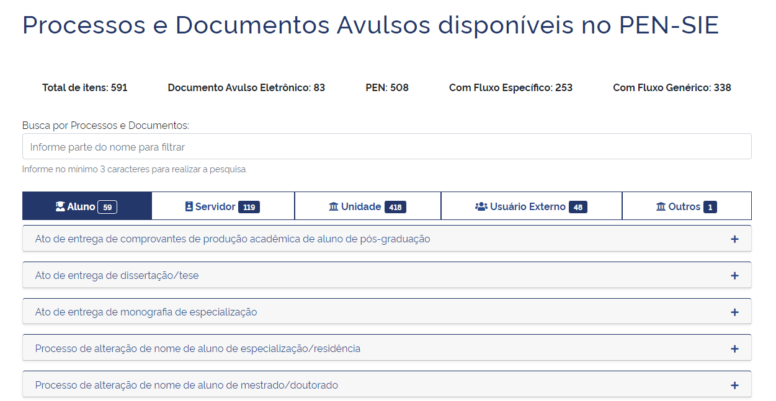
Task: Open 'Ato de entrega de monografia' accordion
Action: tap(146, 312)
